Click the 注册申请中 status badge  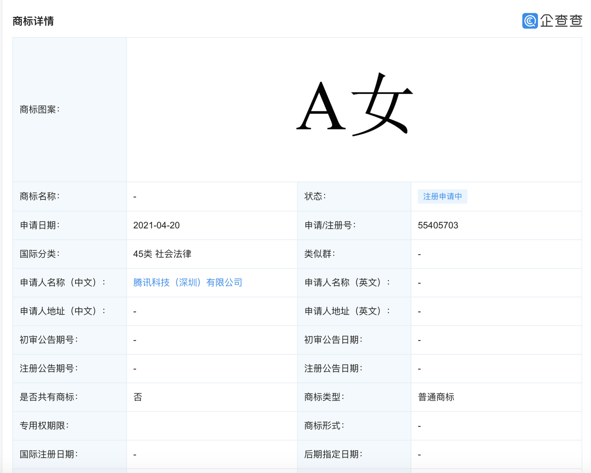442,196
